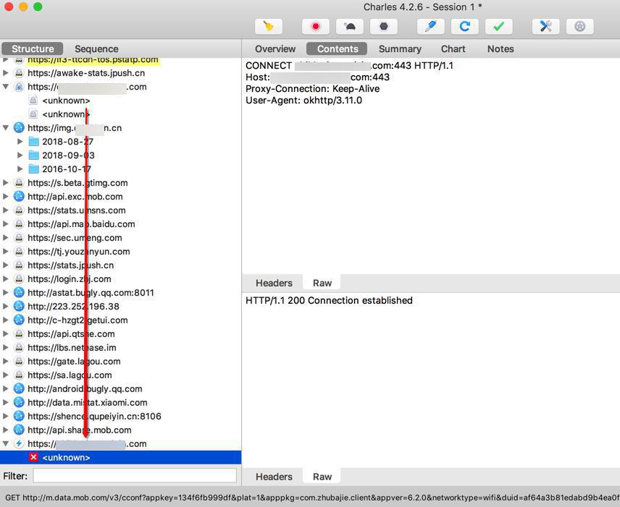Click the lock icon beside sec.umeng.com
This screenshot has height=507, width=620.
[x=19, y=238]
